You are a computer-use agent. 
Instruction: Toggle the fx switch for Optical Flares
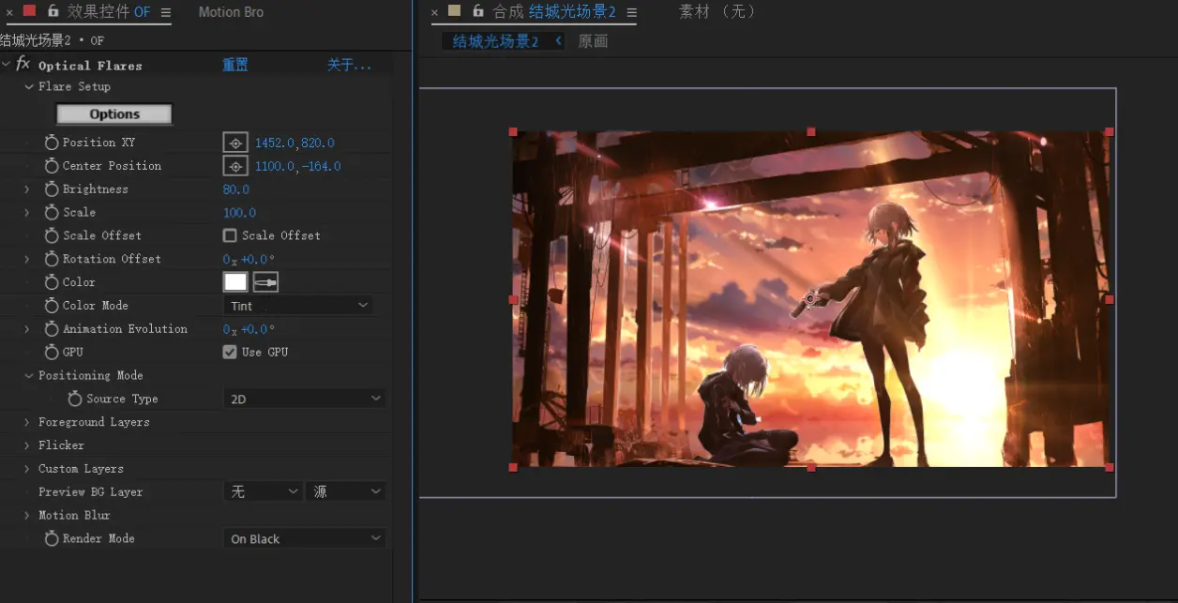pos(23,65)
